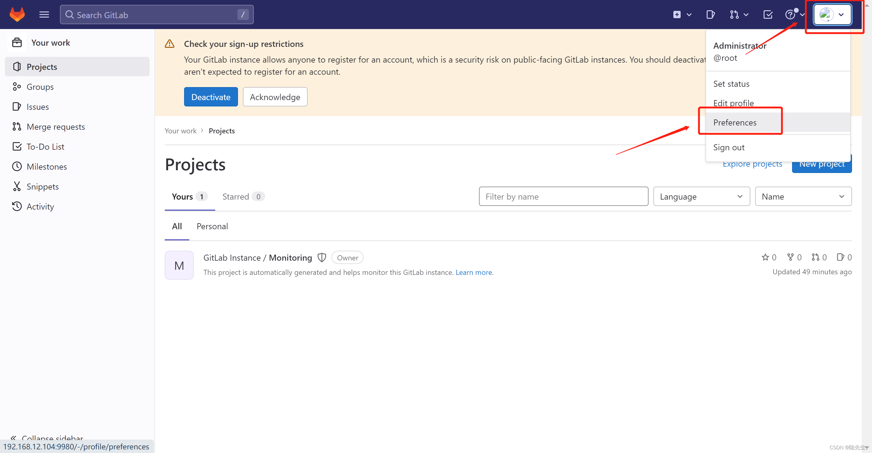Click Learn more link in Monitoring
The width and height of the screenshot is (872, 453).
[475, 272]
